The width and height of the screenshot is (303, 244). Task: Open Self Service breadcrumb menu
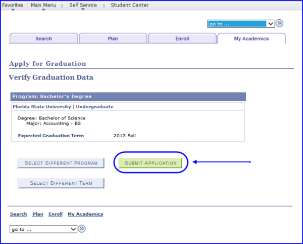tap(83, 5)
